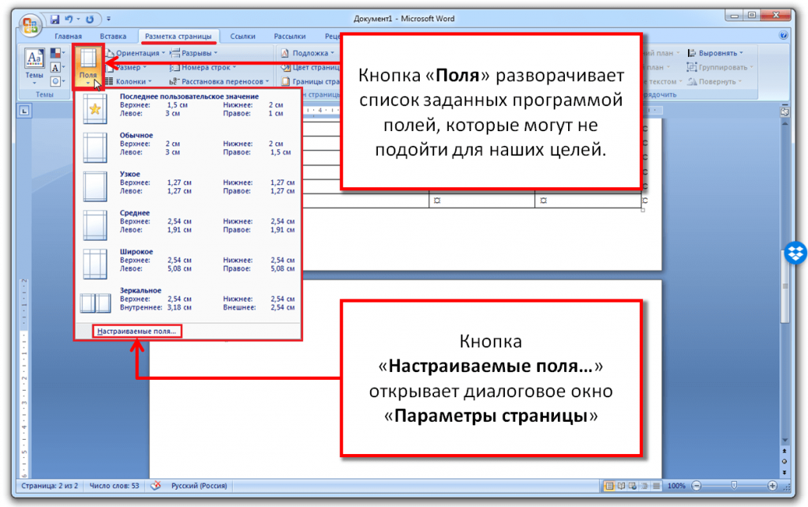This screenshot has height=507, width=808.
Task: Click Настраиваемые поля... option
Action: (x=137, y=331)
